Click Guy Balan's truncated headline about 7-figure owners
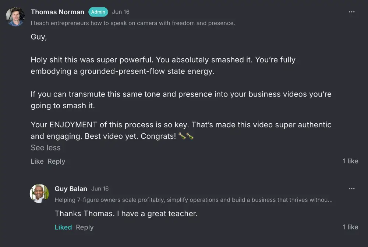 [x=193, y=200]
